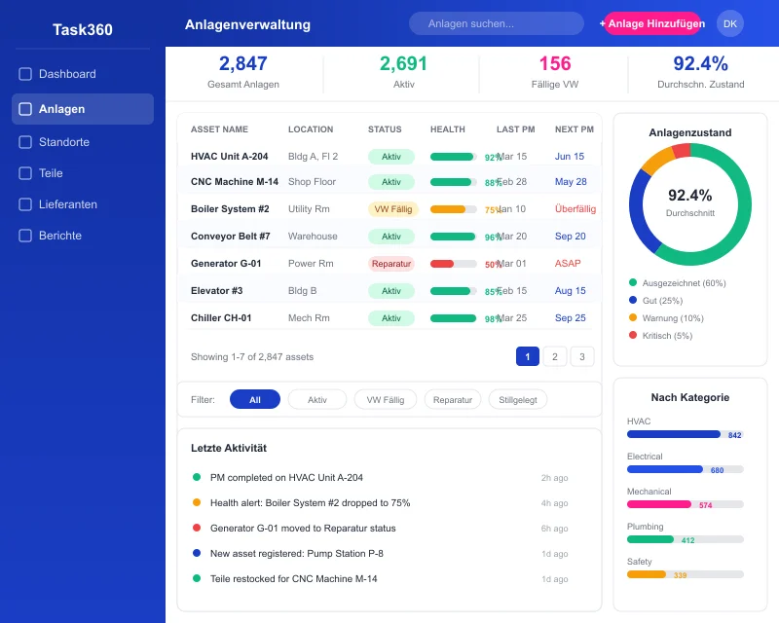Click the Anlage Hinzufügen button

click(655, 22)
